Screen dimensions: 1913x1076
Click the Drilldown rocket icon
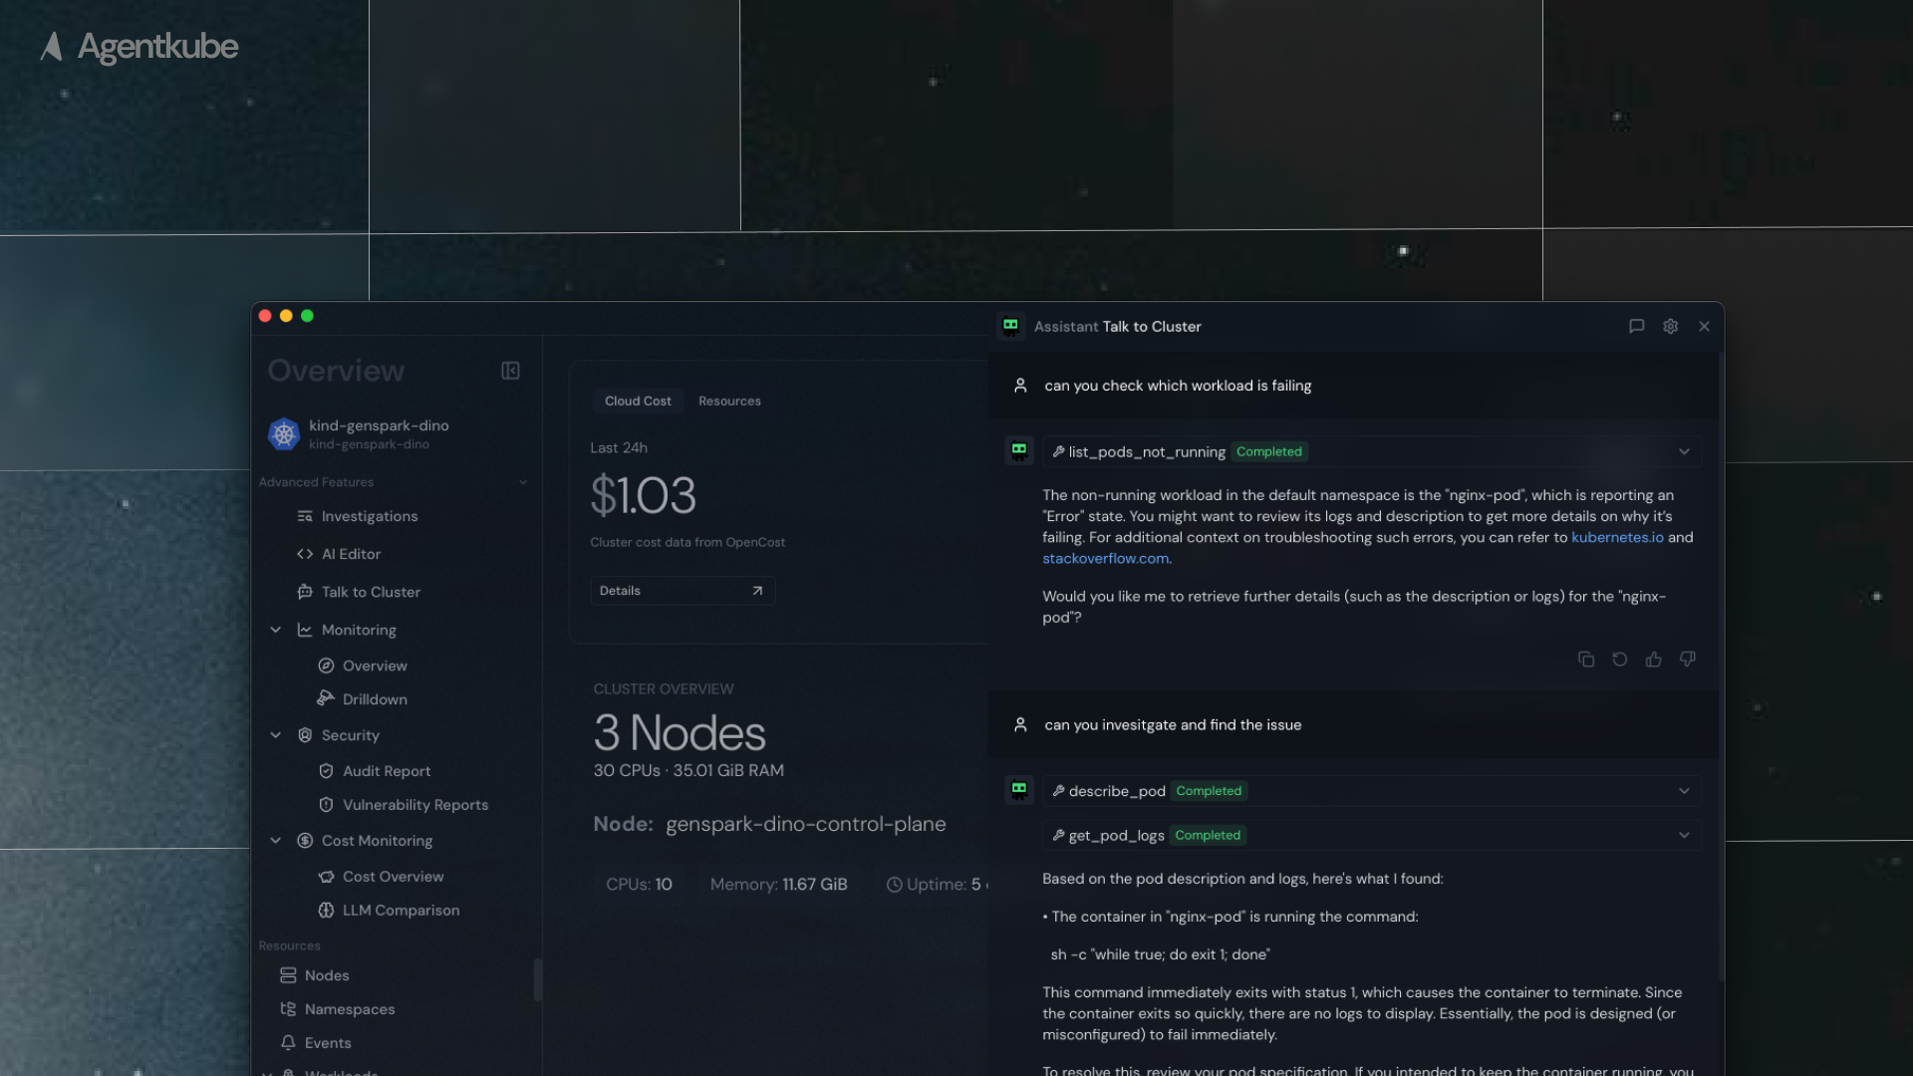(x=327, y=698)
